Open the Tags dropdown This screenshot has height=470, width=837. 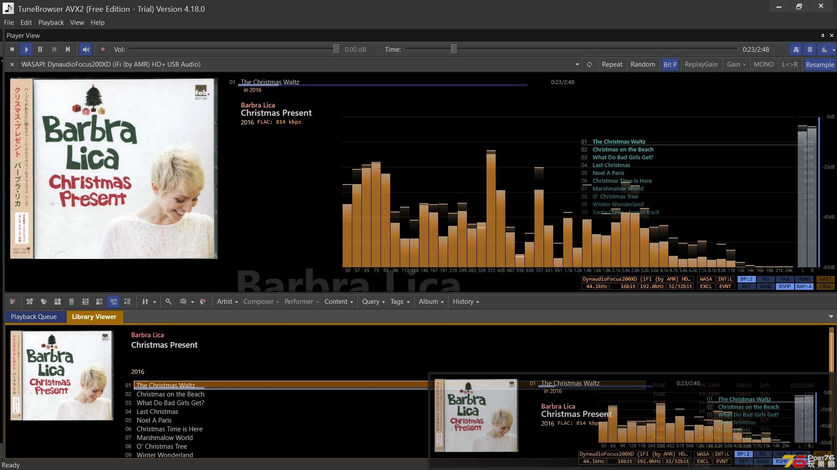pos(400,302)
